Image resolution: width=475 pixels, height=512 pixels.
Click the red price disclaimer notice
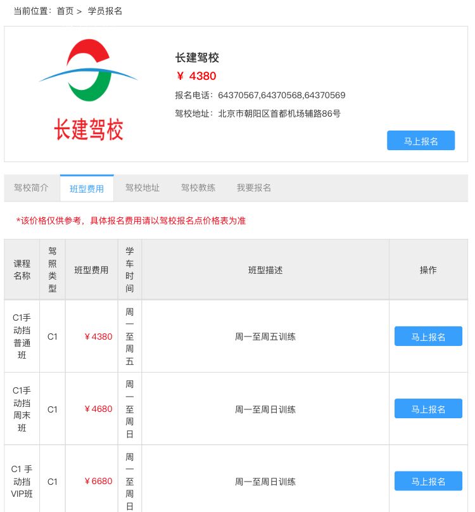click(131, 221)
